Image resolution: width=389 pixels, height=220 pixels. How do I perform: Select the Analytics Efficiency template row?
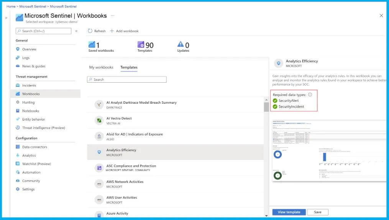(175, 152)
